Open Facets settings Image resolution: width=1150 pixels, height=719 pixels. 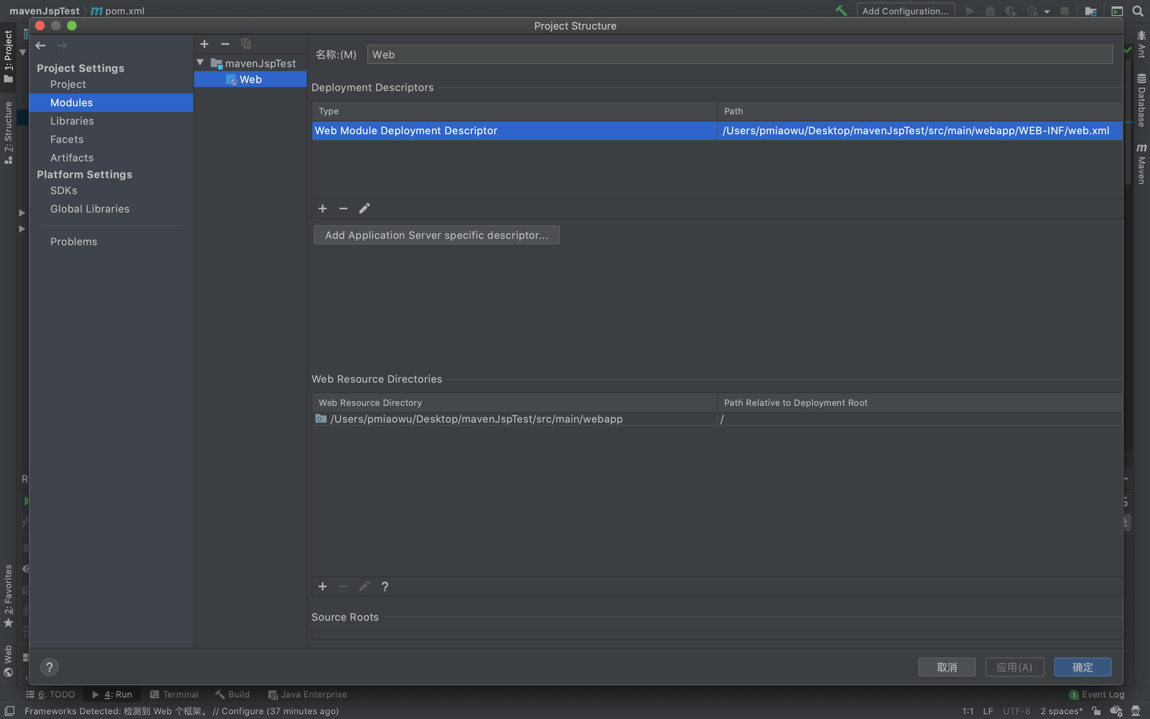(x=67, y=139)
